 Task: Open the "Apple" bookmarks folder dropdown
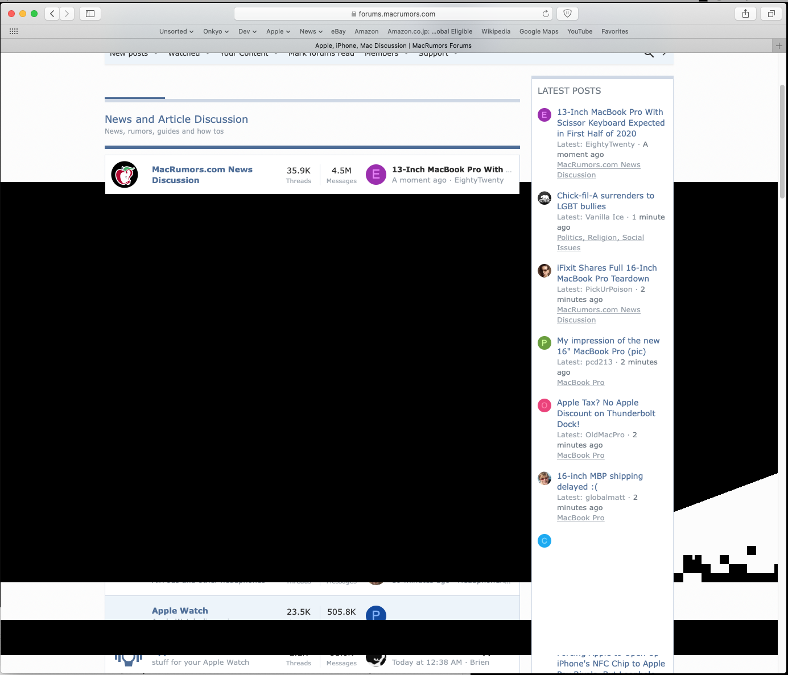[x=278, y=31]
